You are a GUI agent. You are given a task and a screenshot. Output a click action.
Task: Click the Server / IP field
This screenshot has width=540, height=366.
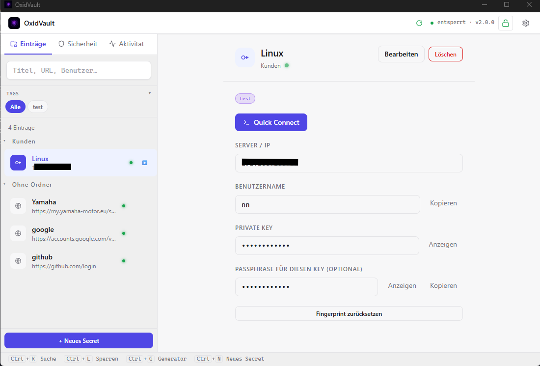pyautogui.click(x=349, y=163)
